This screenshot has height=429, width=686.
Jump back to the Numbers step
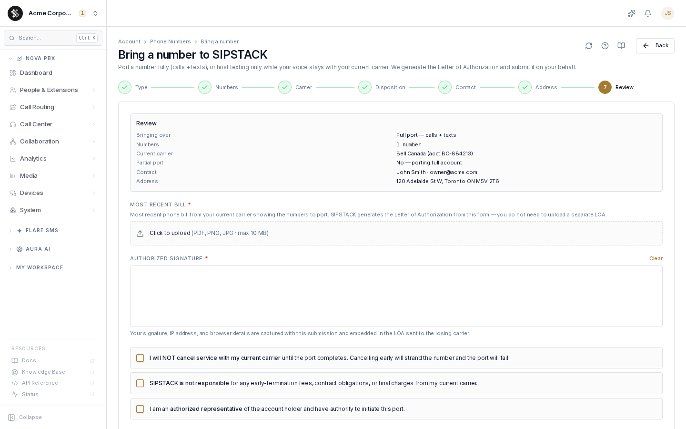(x=219, y=87)
